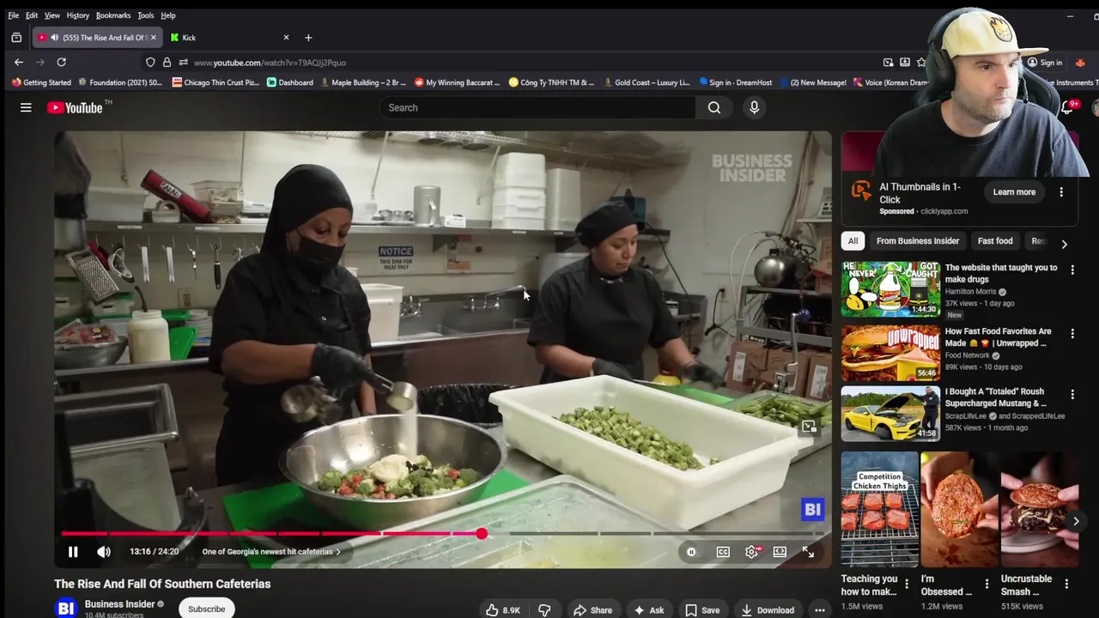Open the History menu
The image size is (1099, 618).
[78, 15]
